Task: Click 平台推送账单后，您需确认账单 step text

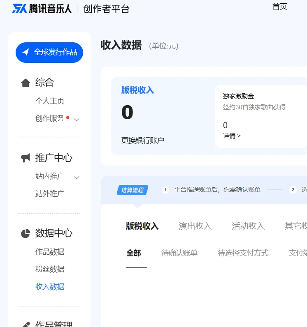Action: click(217, 190)
